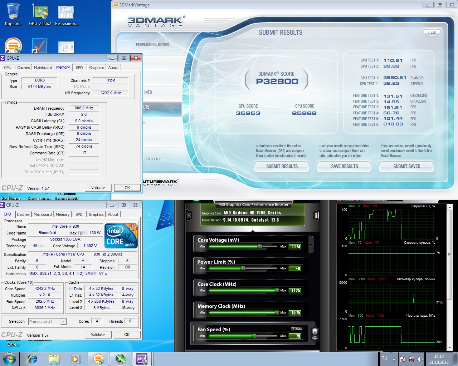Click the Fan Speed slider handle

click(254, 336)
